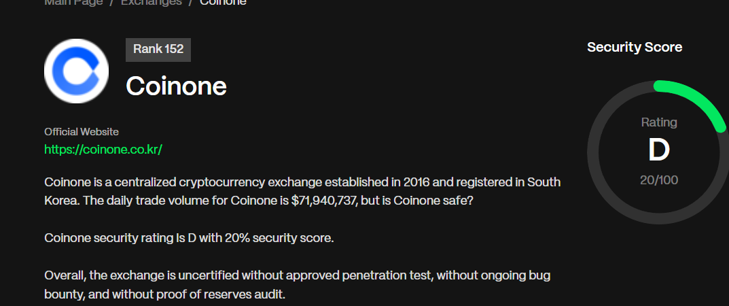Click the sentence about security rating D

click(x=190, y=238)
